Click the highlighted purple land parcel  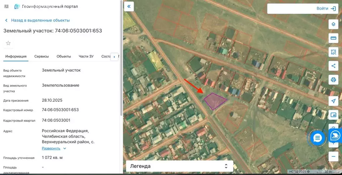tap(214, 101)
